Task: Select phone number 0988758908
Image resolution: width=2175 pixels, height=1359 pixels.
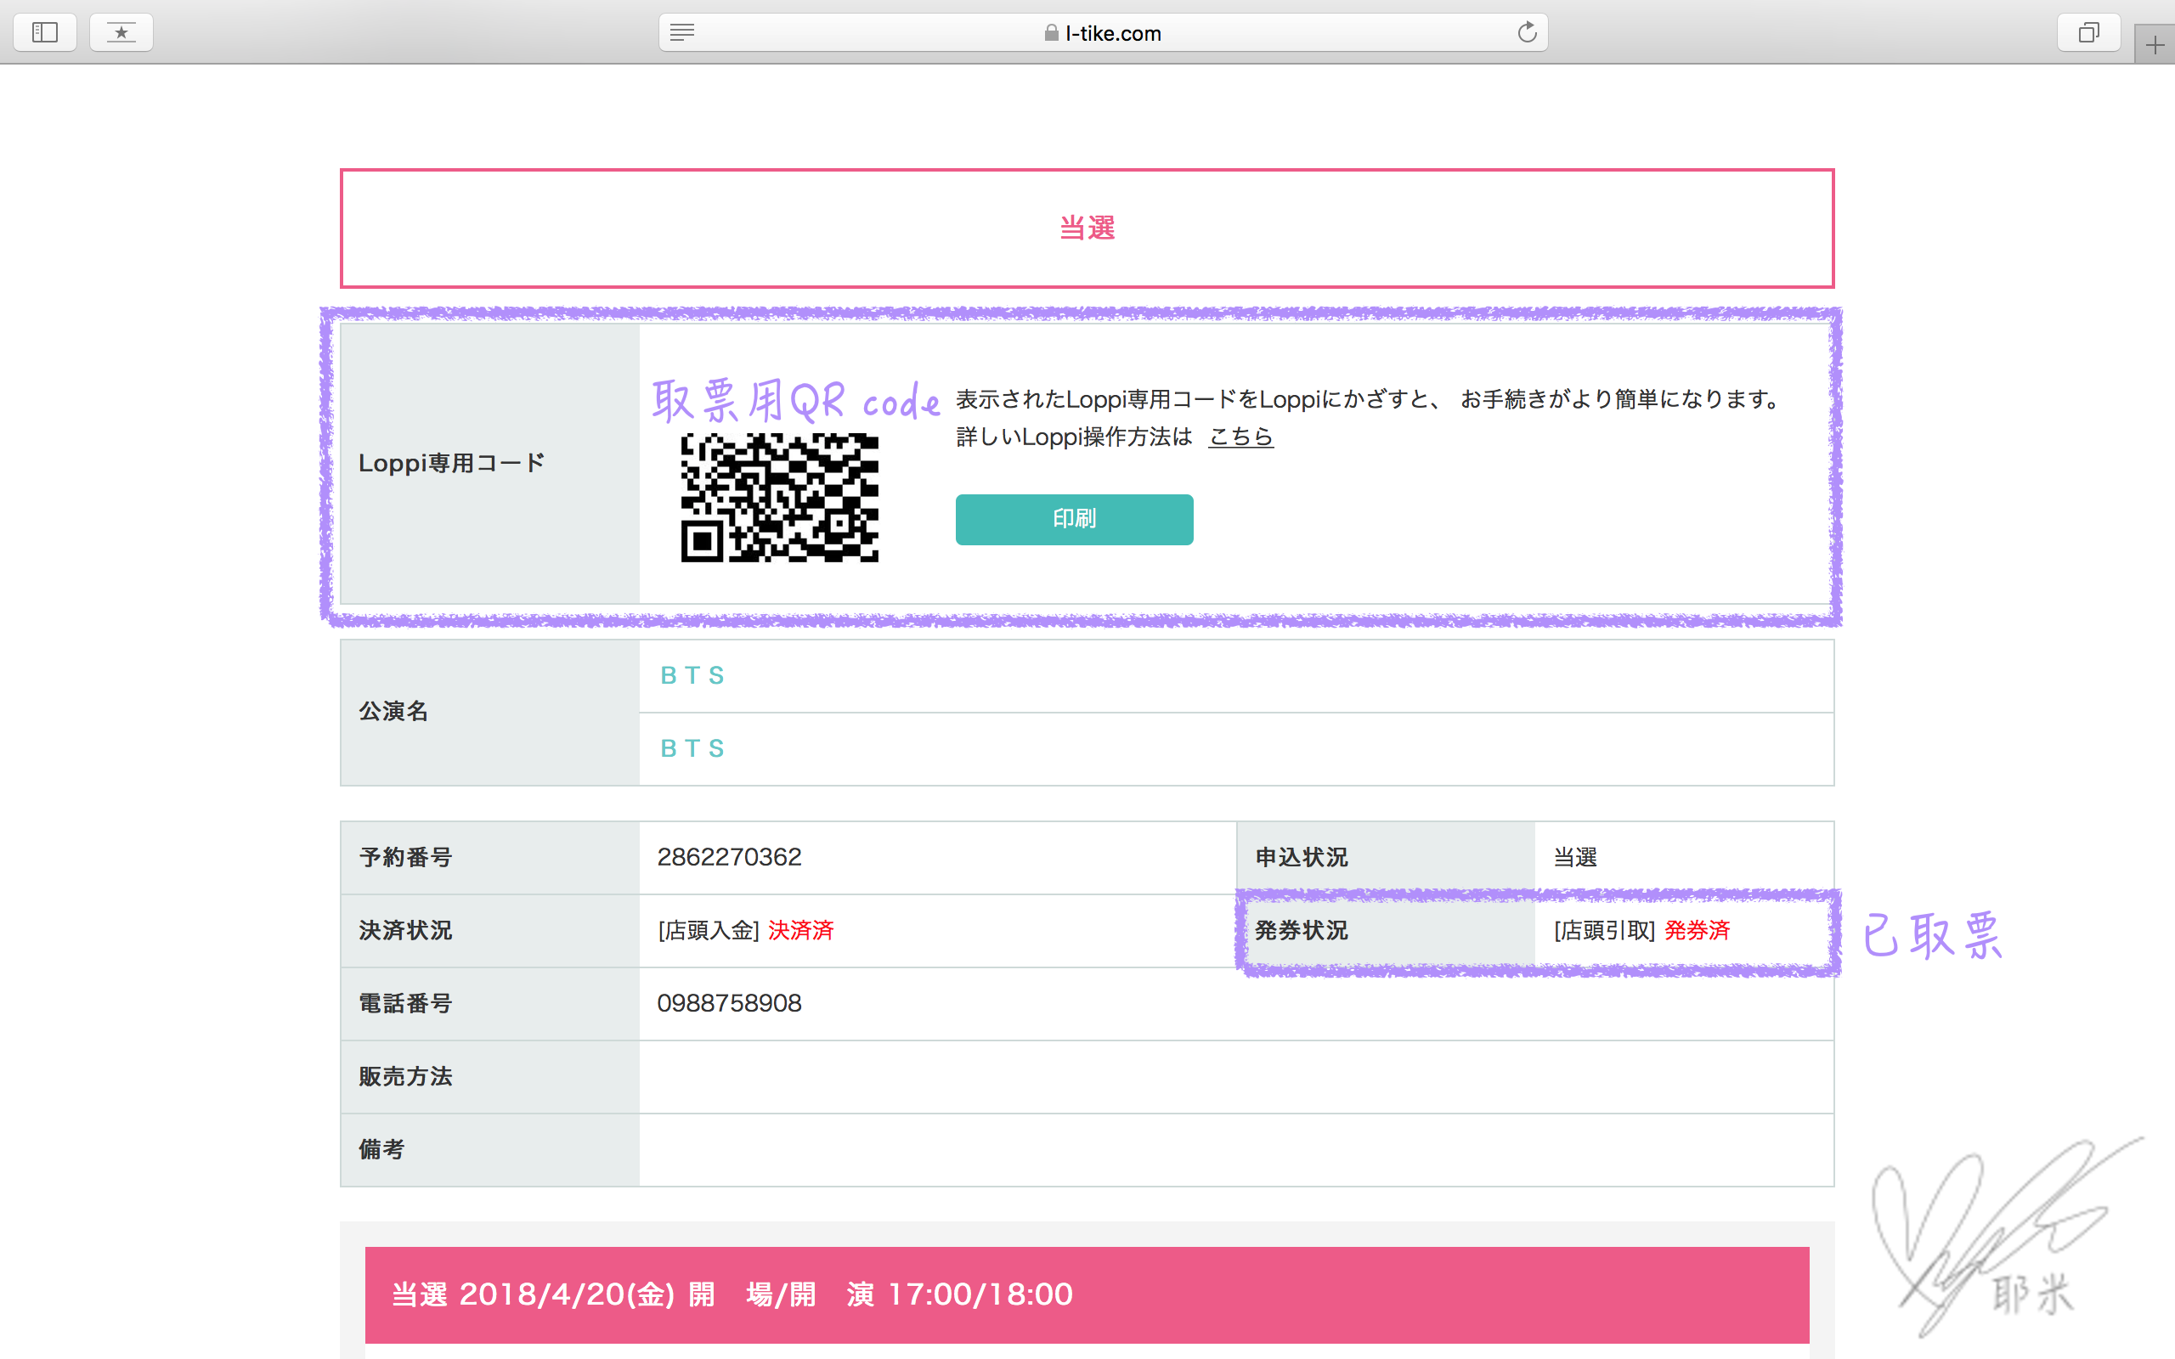Action: [x=729, y=1003]
